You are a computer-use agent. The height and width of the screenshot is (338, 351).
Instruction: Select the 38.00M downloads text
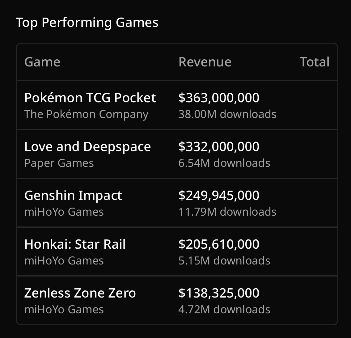point(227,114)
